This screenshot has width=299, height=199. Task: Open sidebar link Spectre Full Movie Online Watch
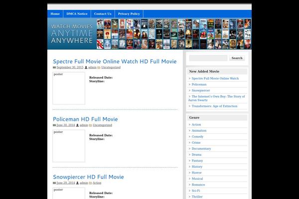(215, 79)
